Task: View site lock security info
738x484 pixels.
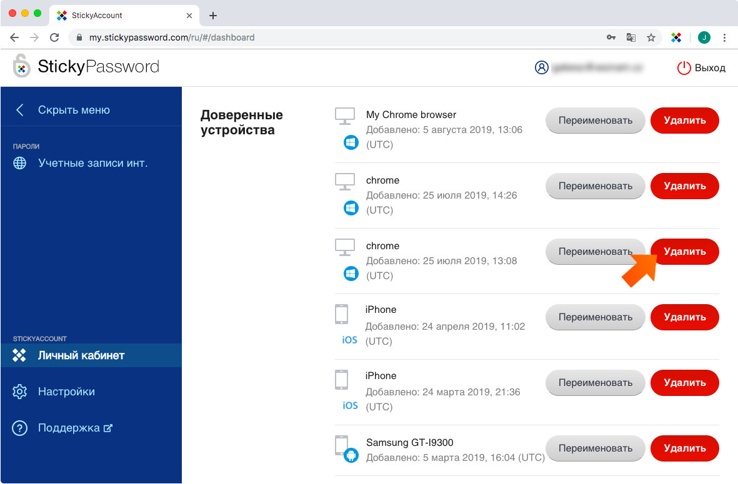Action: [x=79, y=37]
